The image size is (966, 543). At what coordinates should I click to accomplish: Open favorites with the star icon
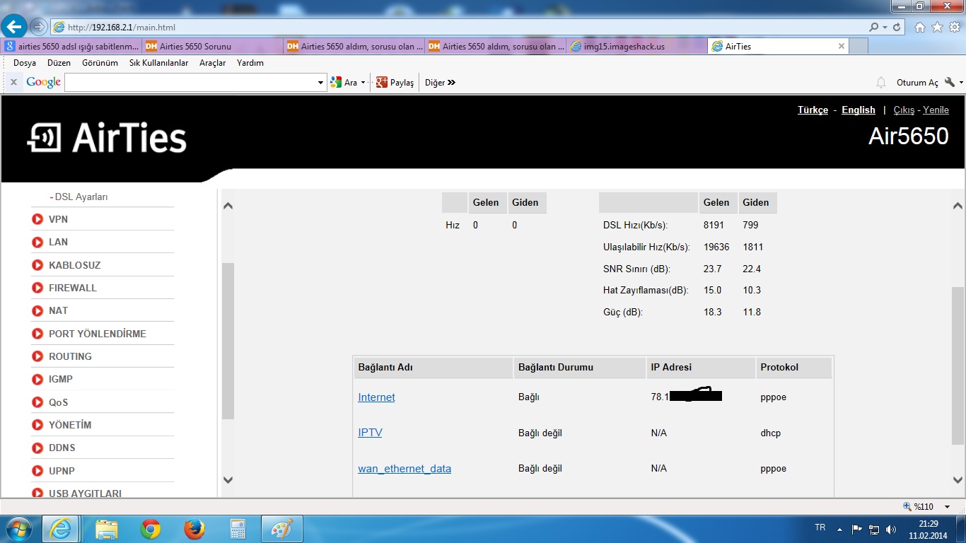coord(937,27)
